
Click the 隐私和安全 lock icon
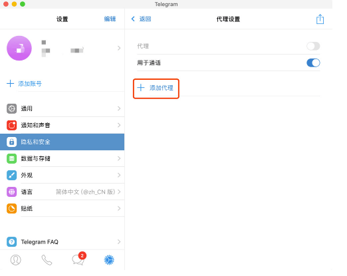point(11,142)
